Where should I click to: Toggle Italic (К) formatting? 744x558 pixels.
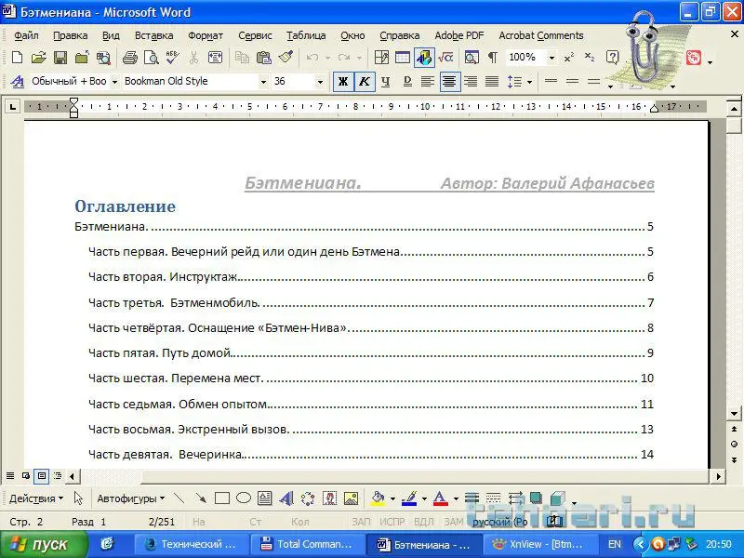tap(364, 82)
